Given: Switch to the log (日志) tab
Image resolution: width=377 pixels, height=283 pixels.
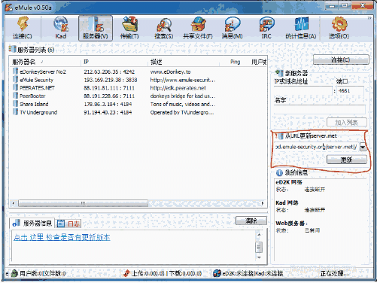Looking at the screenshot, I should pos(68,224).
